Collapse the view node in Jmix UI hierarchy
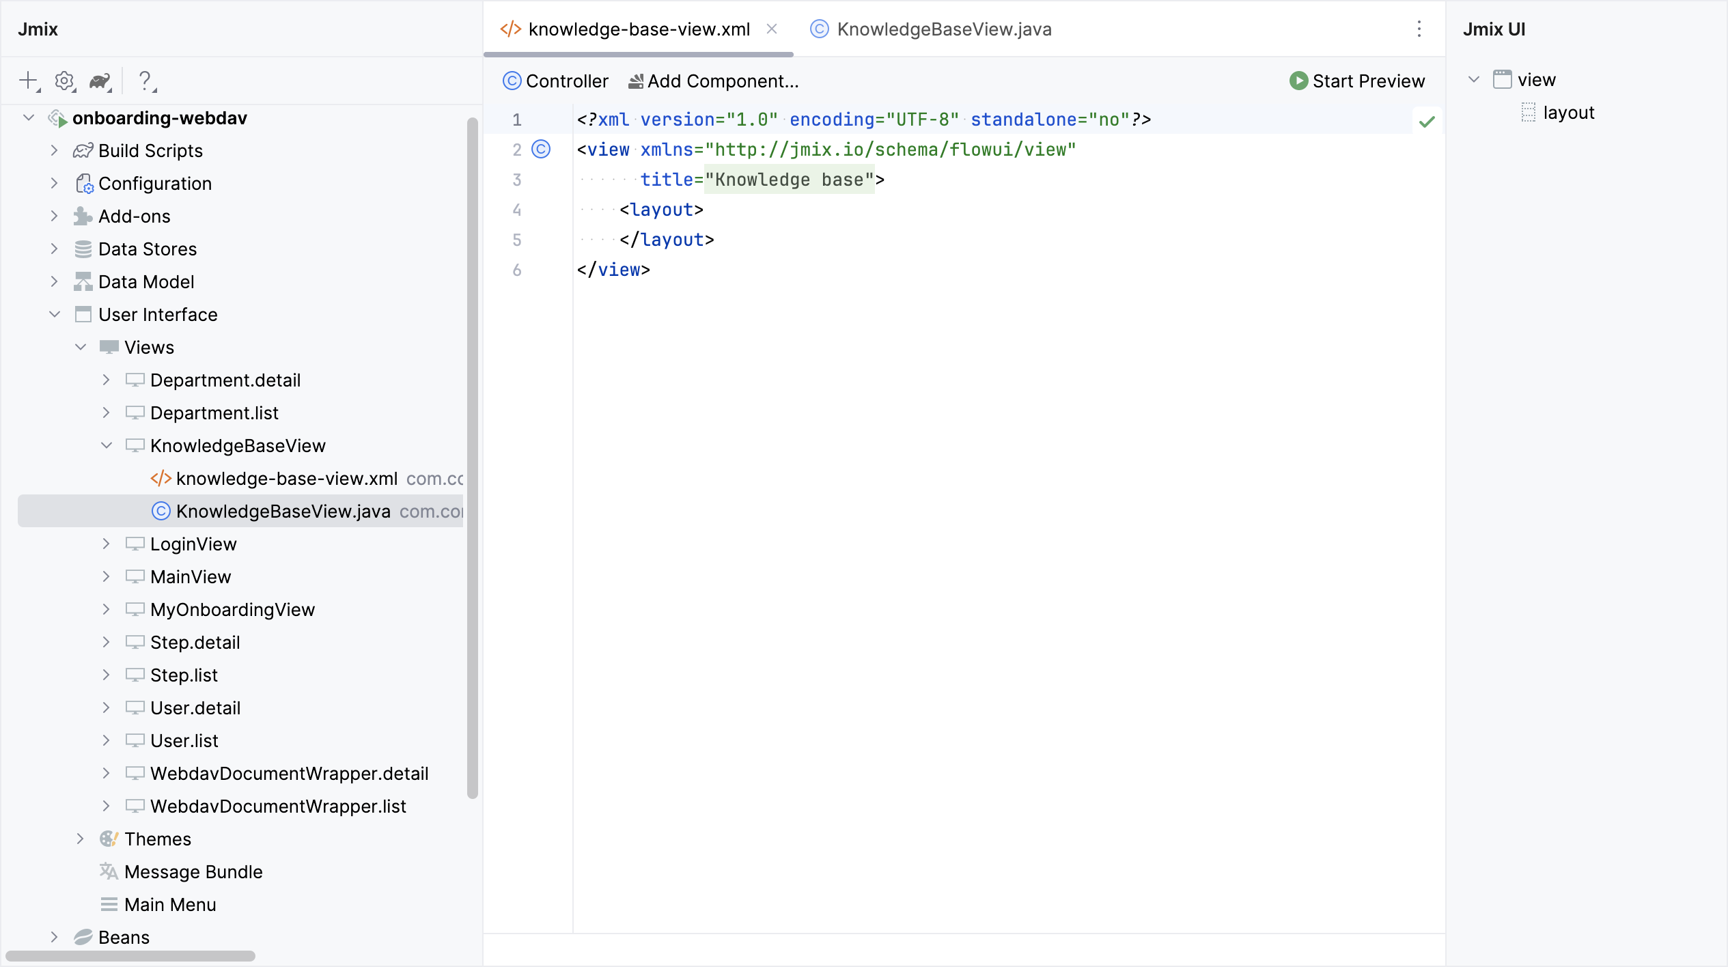1728x967 pixels. pos(1473,78)
